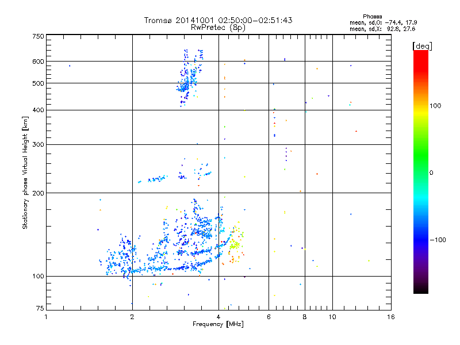Screen dimensions: 460x345
Task: Click the colorbar tick label '-100'
Action: click(x=438, y=240)
